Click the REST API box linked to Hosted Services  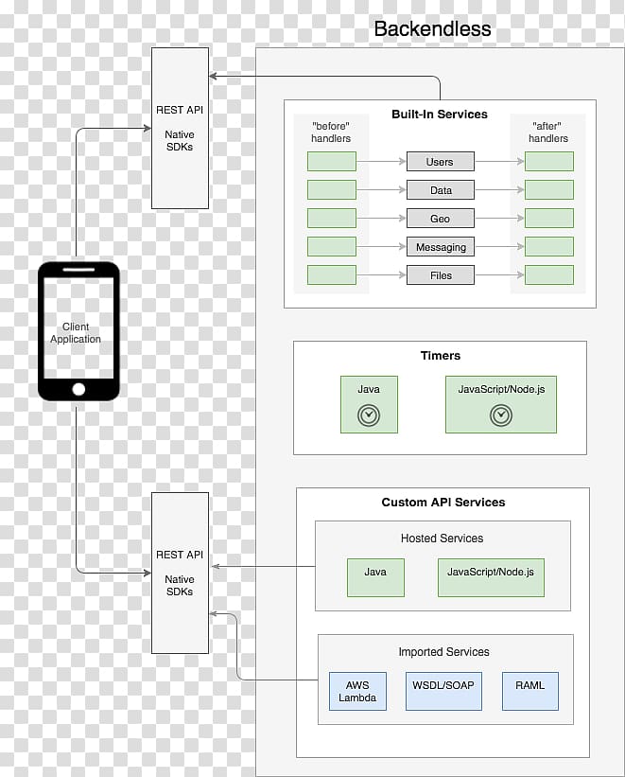[180, 573]
